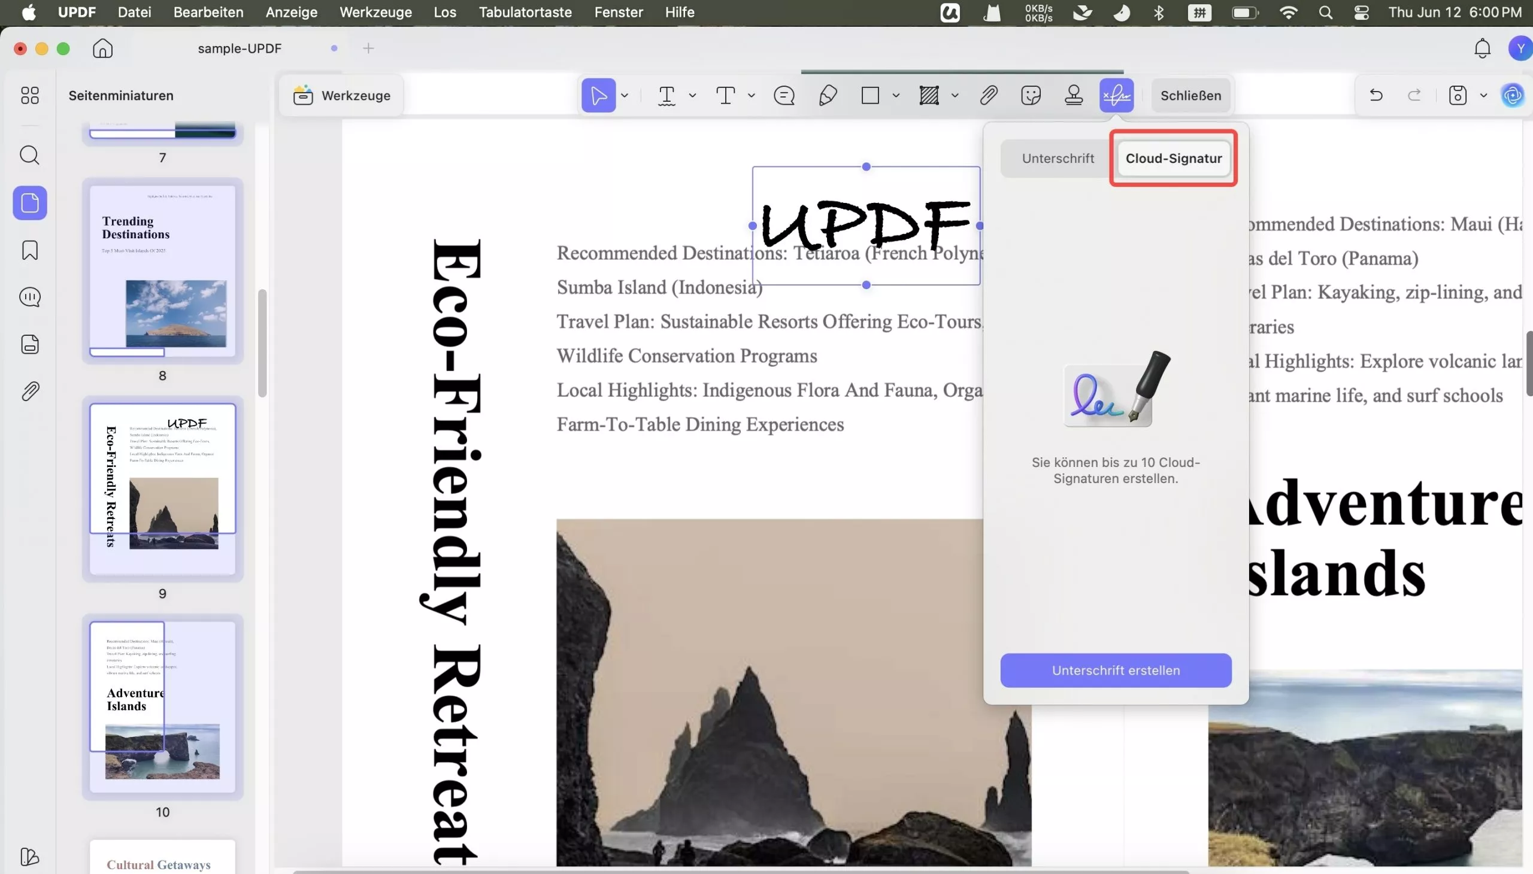Open the comments panel icon in sidebar

pyautogui.click(x=29, y=297)
